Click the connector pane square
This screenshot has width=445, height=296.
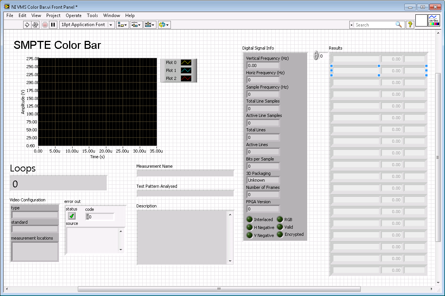tap(421, 21)
